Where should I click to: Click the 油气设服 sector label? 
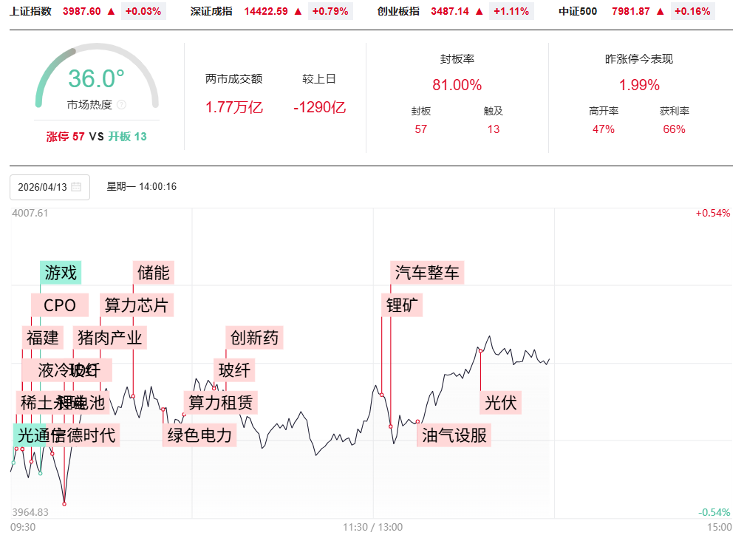454,435
